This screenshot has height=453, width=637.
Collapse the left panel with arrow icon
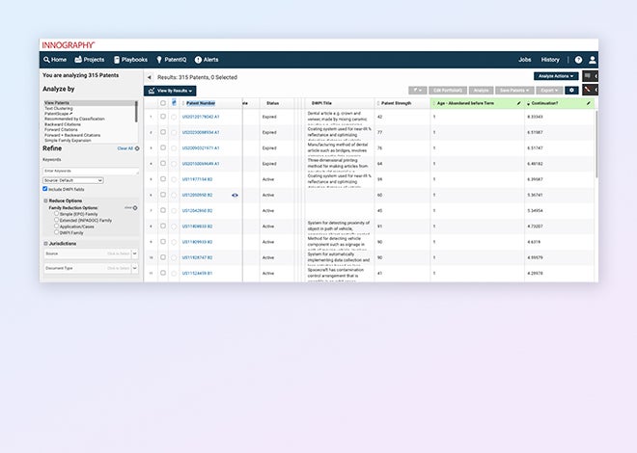150,76
